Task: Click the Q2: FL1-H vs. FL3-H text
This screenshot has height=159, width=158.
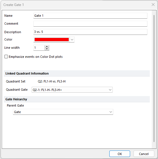Action: (x=52, y=81)
